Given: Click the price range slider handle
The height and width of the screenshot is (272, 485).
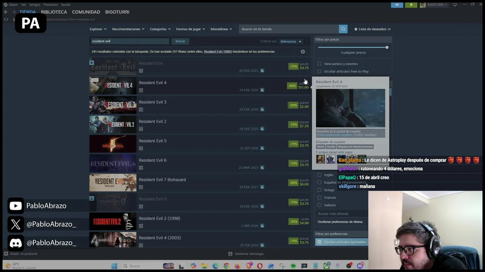Looking at the screenshot, I should click(387, 47).
